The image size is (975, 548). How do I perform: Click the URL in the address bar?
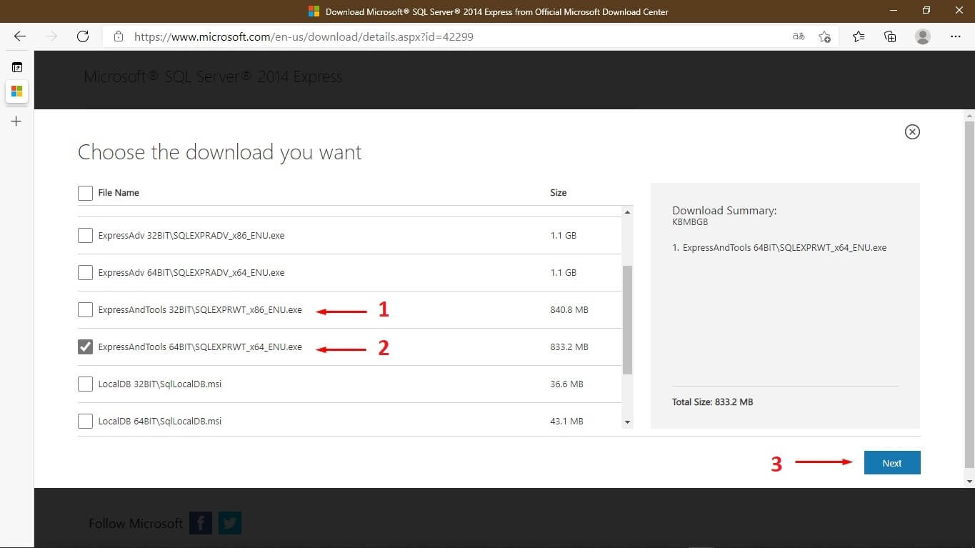point(304,36)
